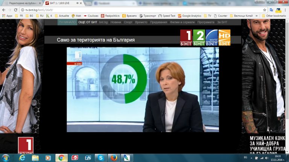Expand the Other bookmarks folder
289x162 pixels.
click(x=274, y=16)
